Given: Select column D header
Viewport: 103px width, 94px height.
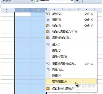Looking at the screenshot, I should click(x=23, y=10).
